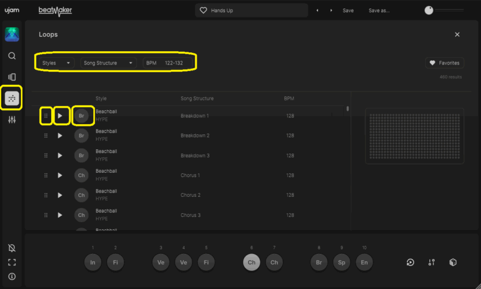Click the loops list scrollbar thumb
This screenshot has height=289, width=481.
pyautogui.click(x=348, y=108)
